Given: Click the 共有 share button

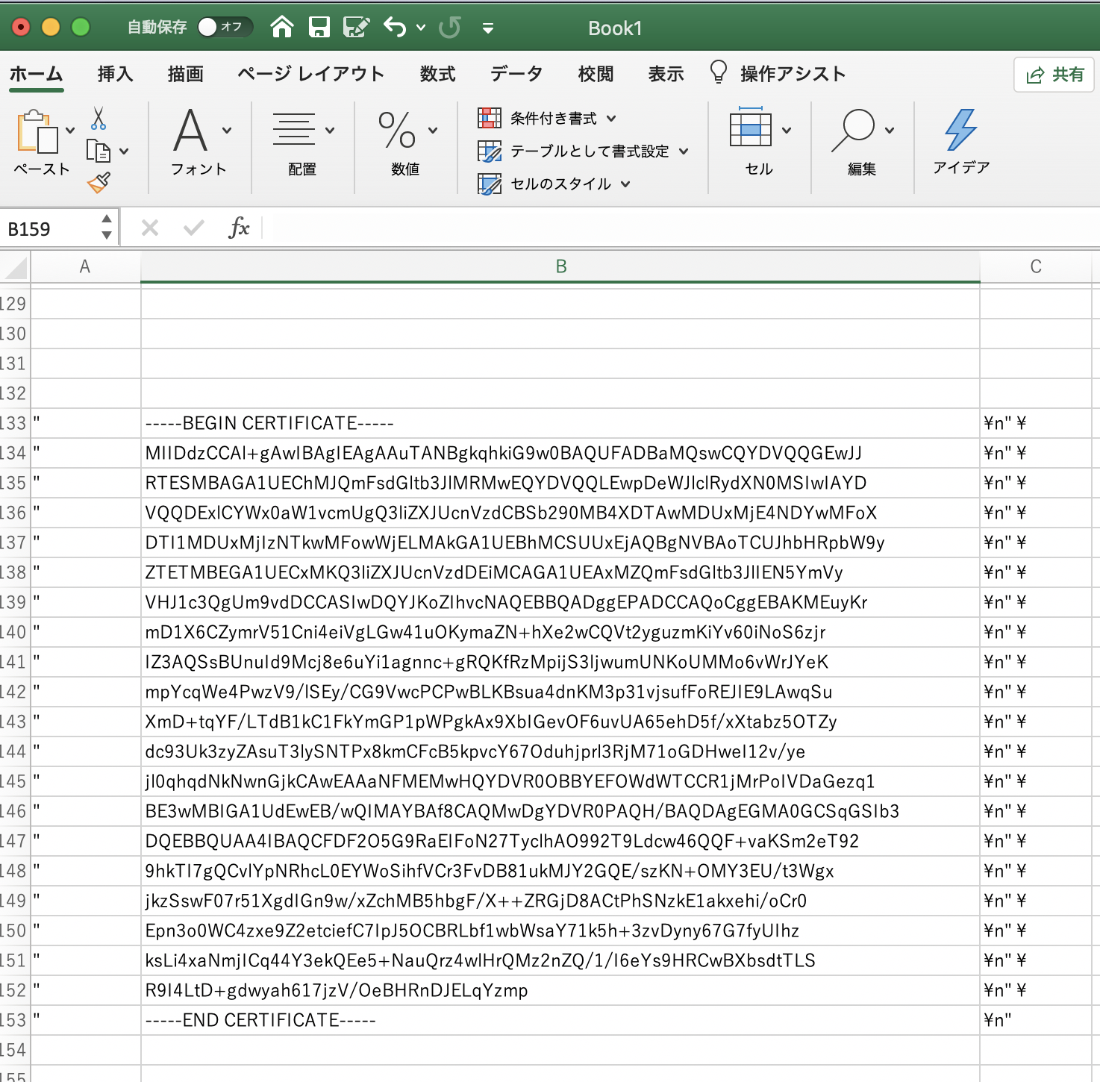Looking at the screenshot, I should click(1054, 75).
